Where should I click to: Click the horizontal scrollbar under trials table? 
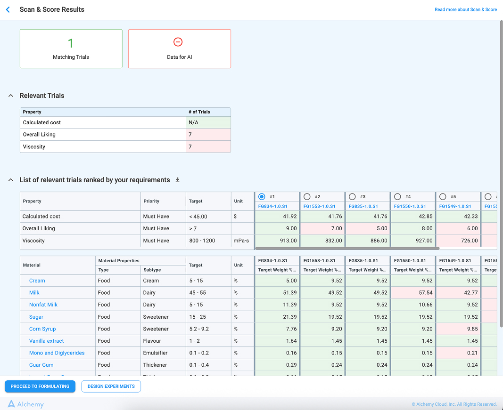(x=347, y=248)
